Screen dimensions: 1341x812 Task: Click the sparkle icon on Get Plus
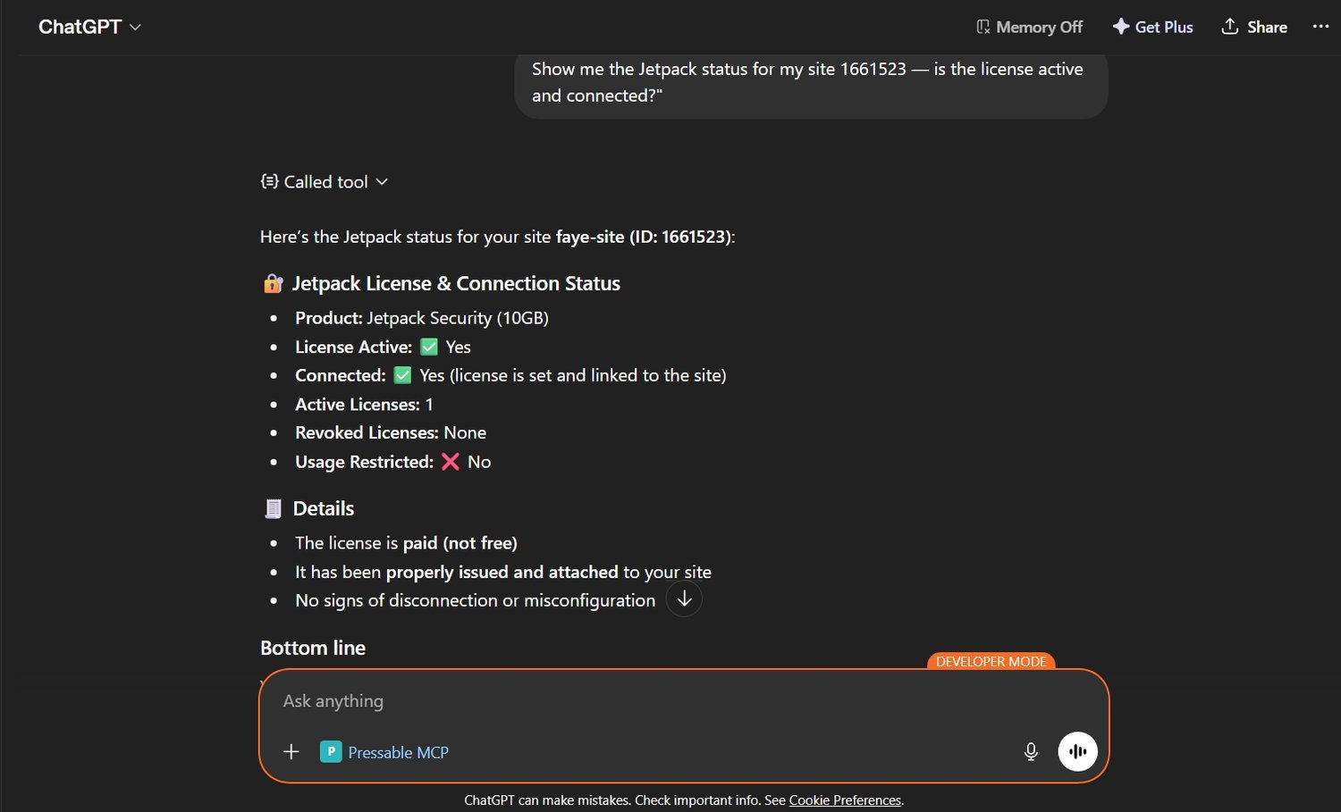pos(1120,27)
